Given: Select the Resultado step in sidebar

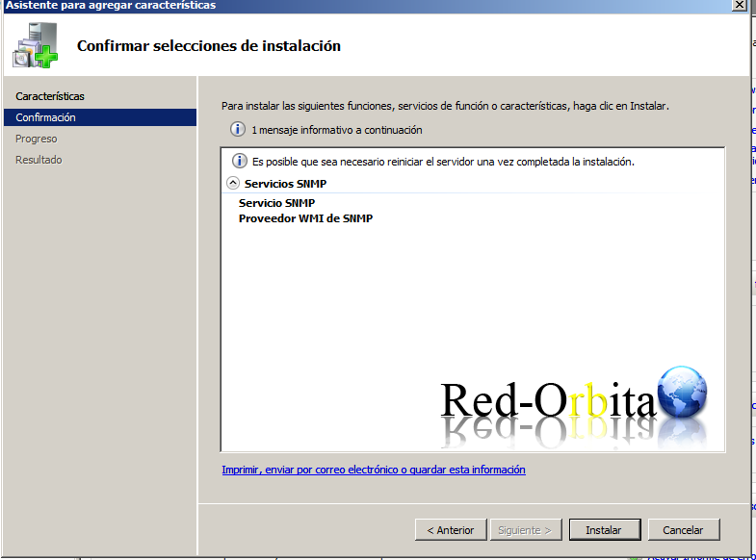Looking at the screenshot, I should [x=39, y=160].
